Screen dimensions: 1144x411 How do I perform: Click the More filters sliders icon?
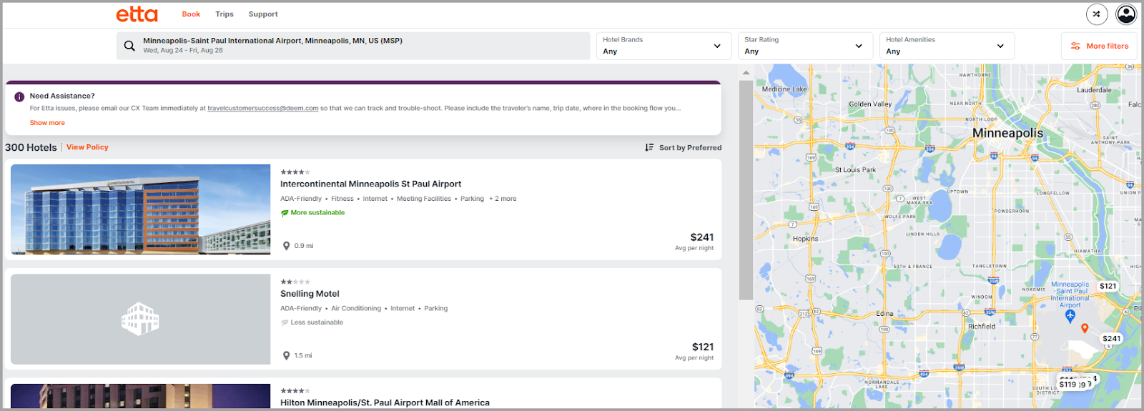tap(1075, 46)
